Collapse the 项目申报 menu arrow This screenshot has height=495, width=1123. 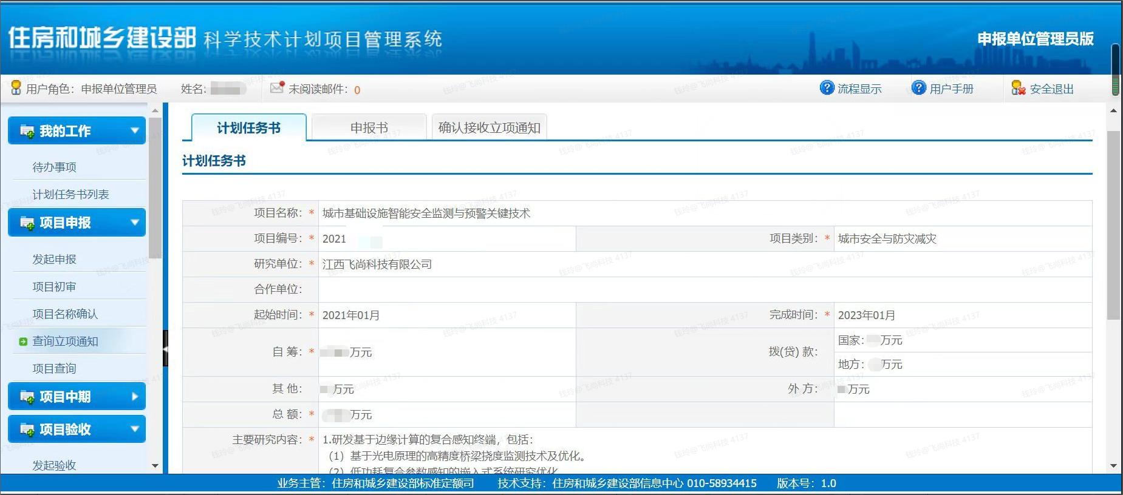pyautogui.click(x=134, y=222)
